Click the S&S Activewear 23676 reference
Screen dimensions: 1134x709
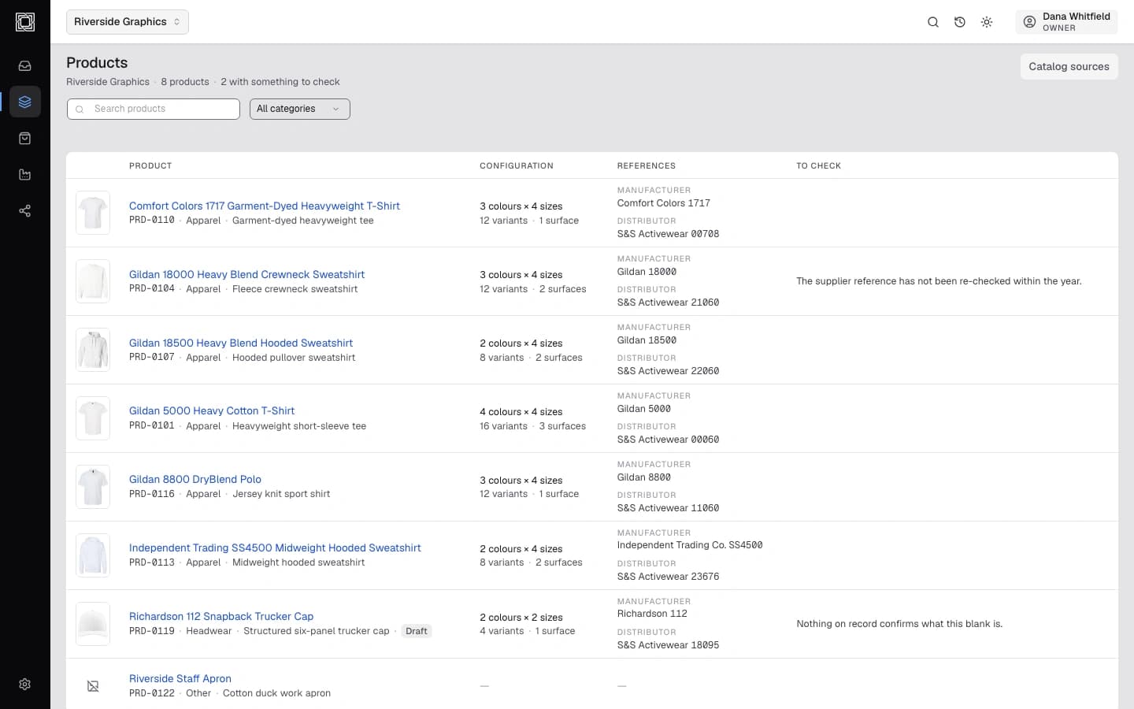668,577
